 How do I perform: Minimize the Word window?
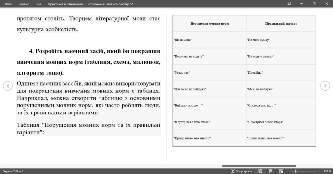coord(301,4)
